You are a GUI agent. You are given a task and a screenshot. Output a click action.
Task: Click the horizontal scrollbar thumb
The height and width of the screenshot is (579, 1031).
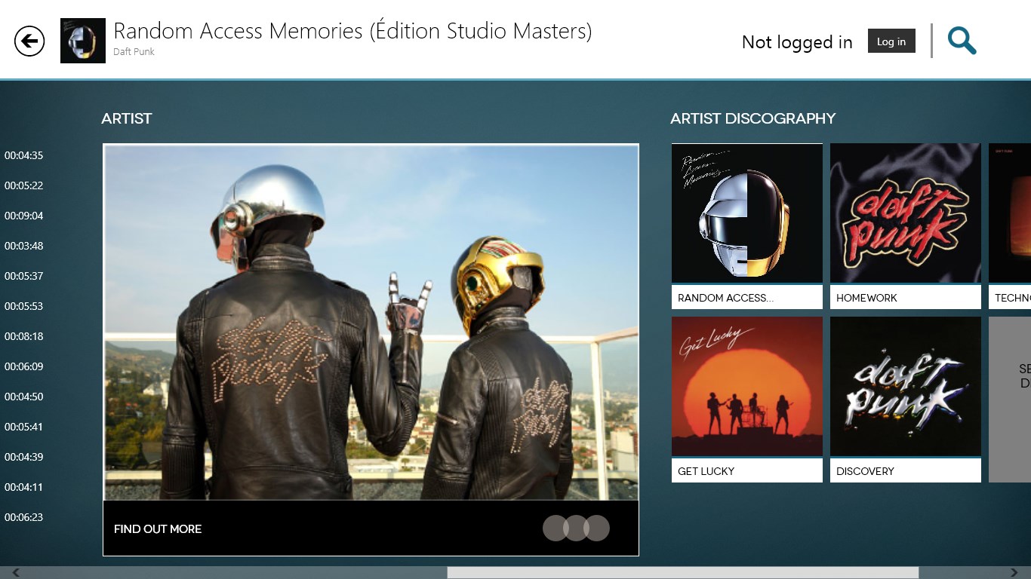pos(682,573)
